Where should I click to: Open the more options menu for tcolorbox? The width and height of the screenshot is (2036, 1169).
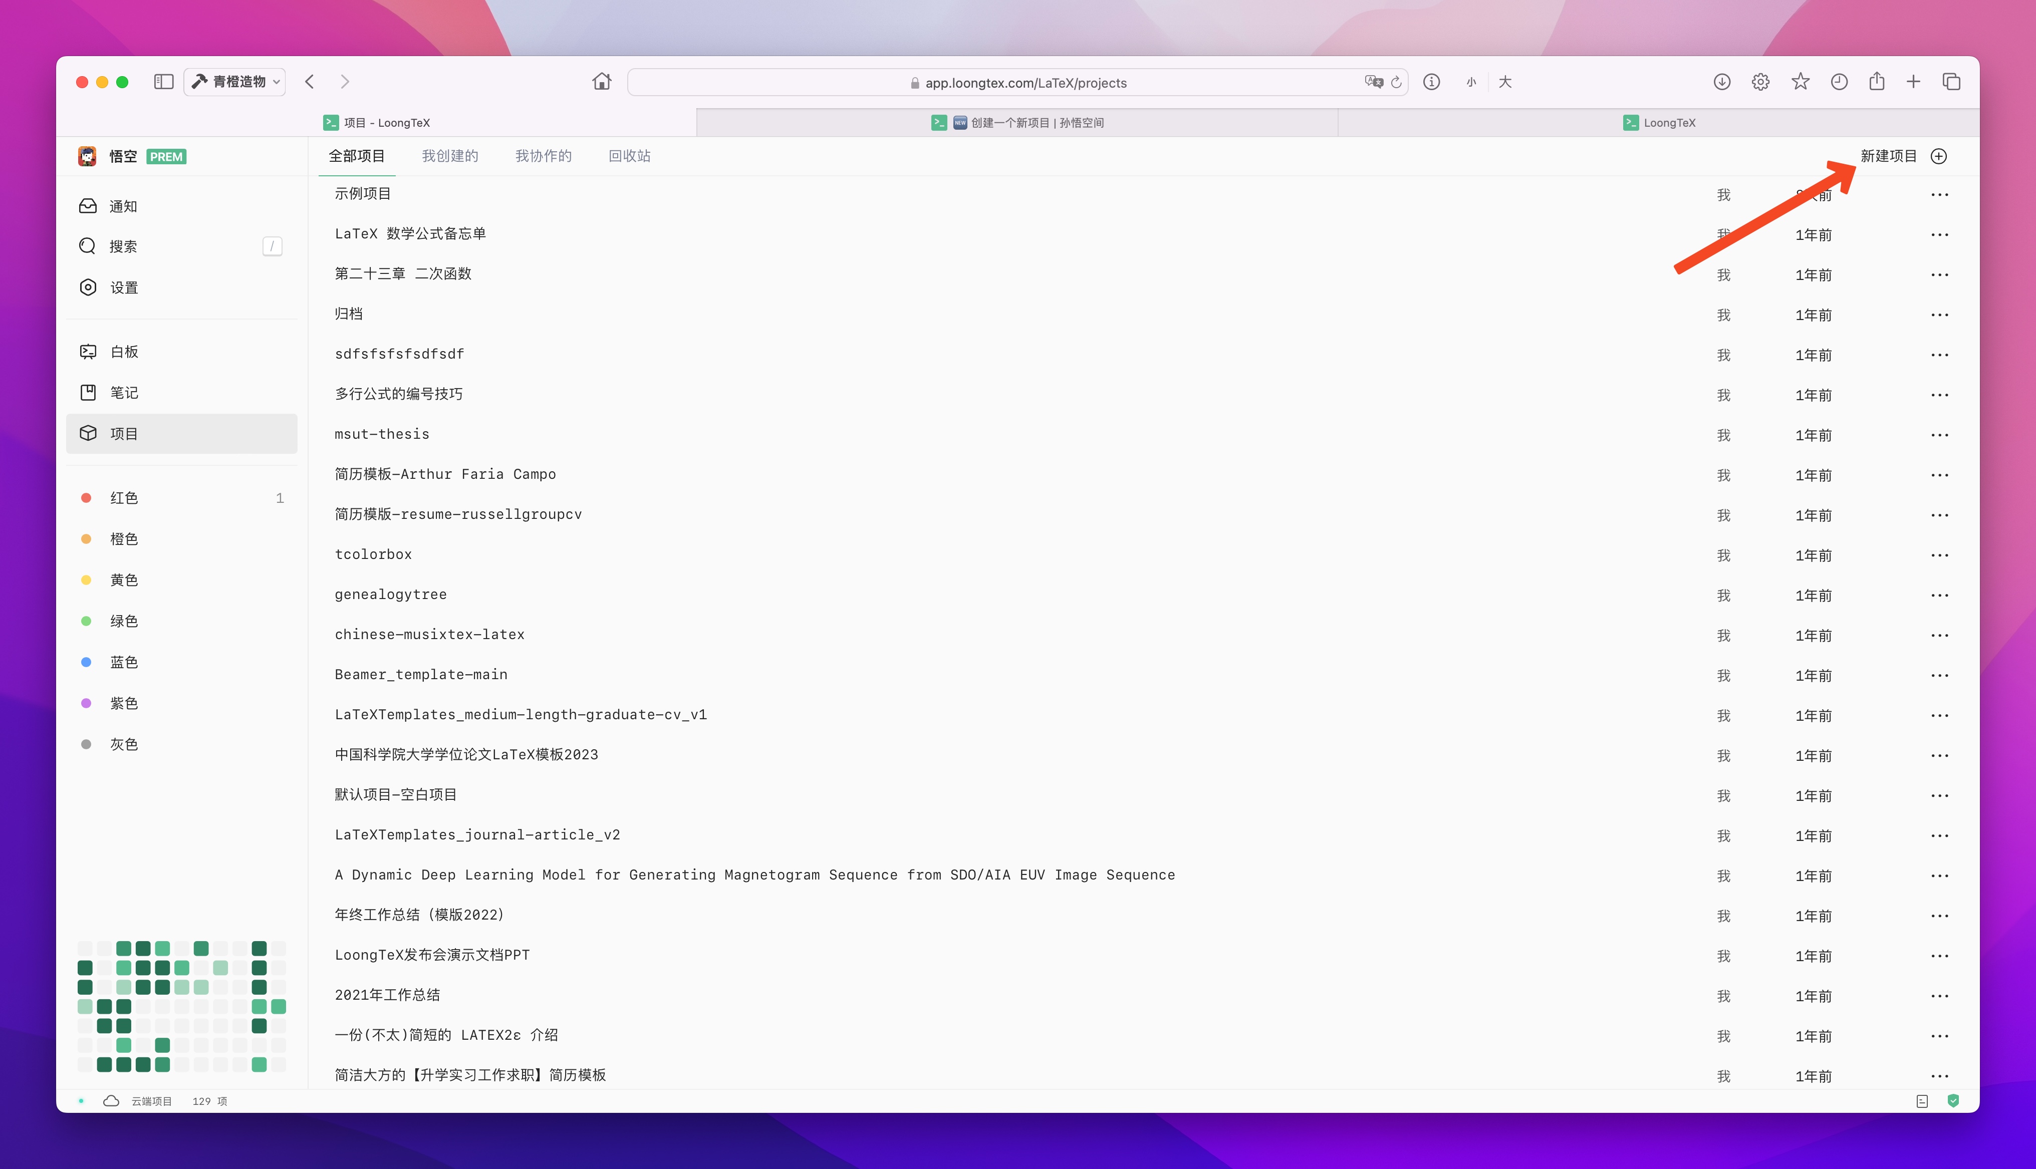point(1940,555)
